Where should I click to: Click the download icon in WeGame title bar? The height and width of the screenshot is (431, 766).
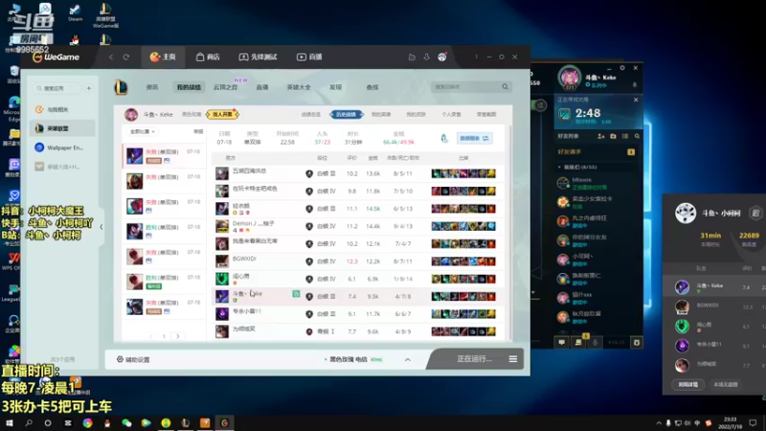(x=426, y=57)
